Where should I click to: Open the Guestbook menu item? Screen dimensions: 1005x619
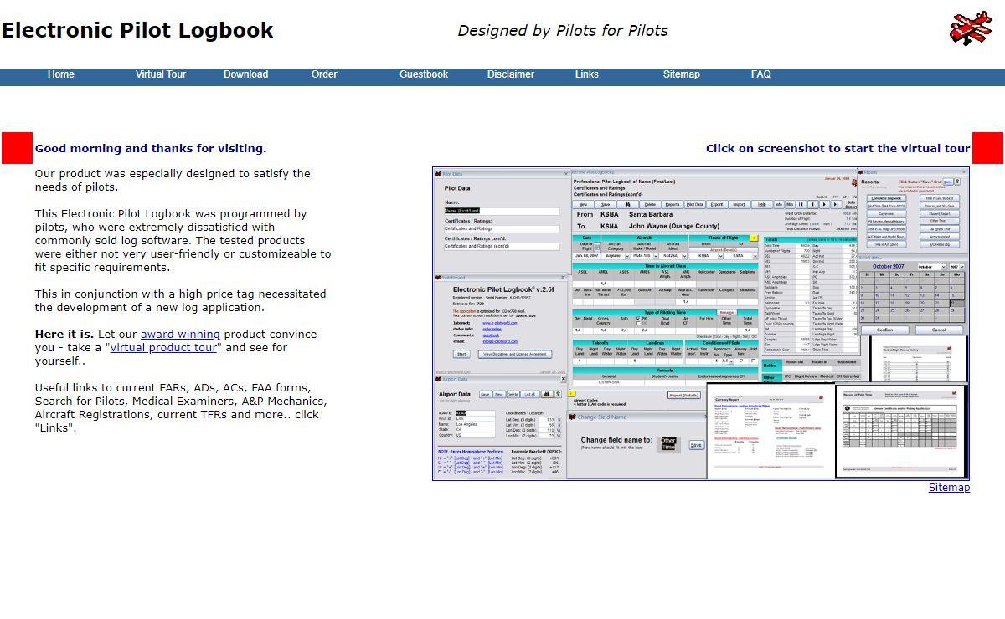pos(424,74)
